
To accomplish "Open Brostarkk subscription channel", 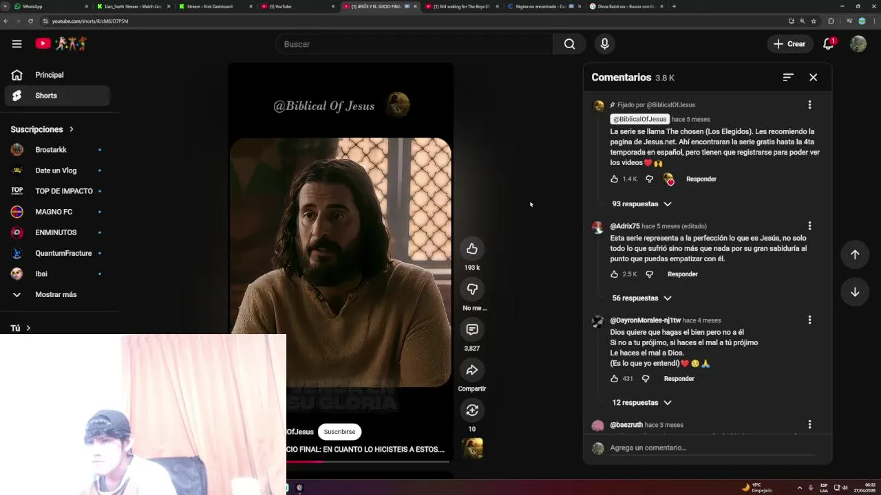I will pos(58,149).
